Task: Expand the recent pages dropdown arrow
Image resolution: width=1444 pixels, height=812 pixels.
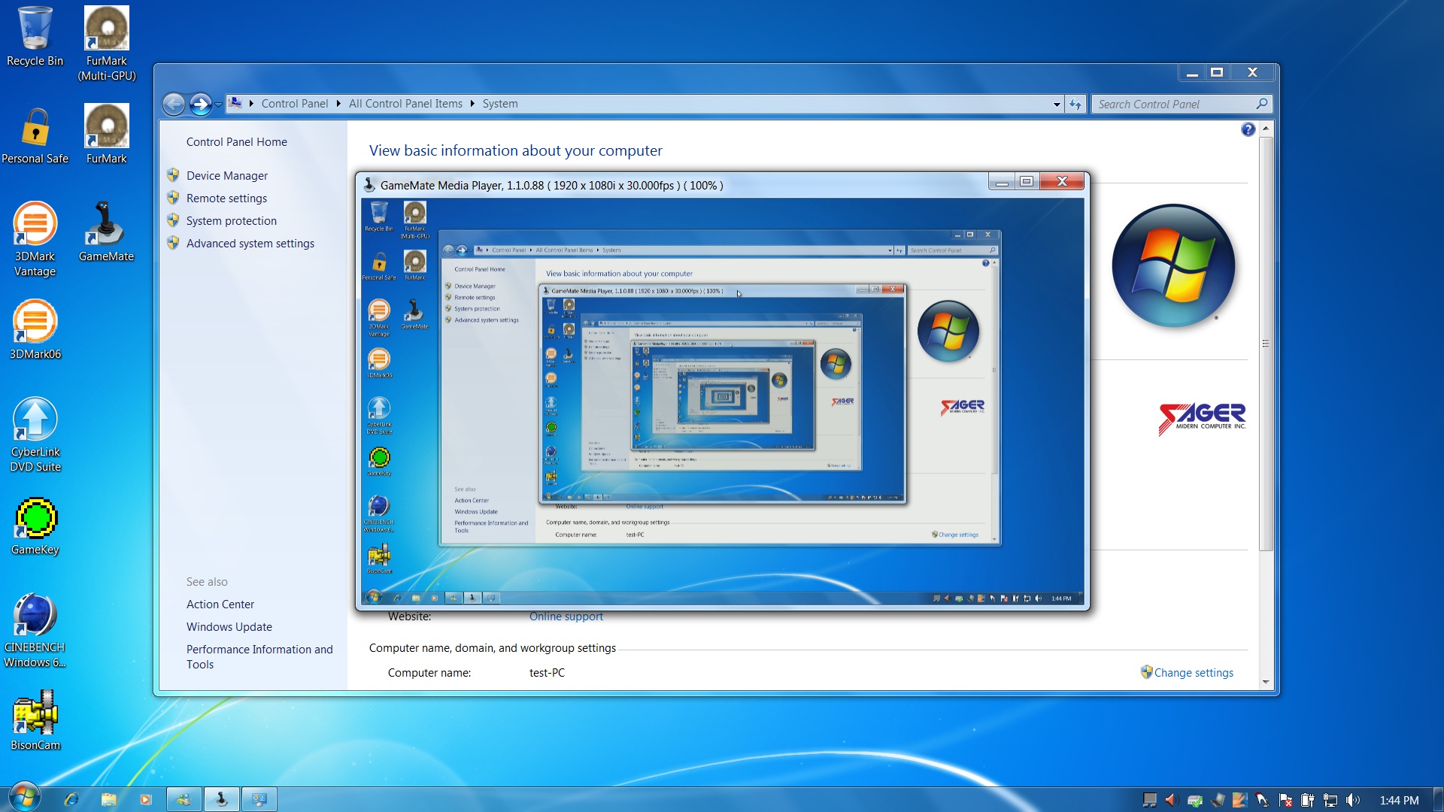Action: click(219, 105)
